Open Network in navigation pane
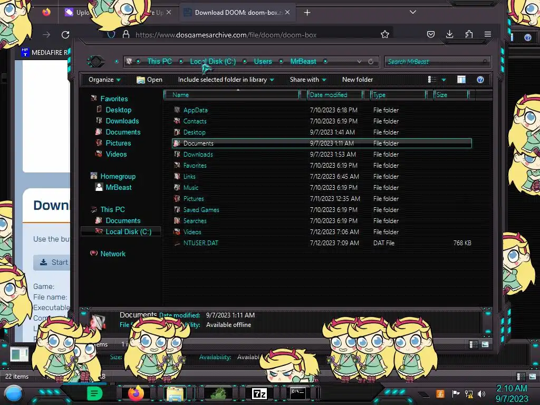This screenshot has width=540, height=405. click(113, 254)
